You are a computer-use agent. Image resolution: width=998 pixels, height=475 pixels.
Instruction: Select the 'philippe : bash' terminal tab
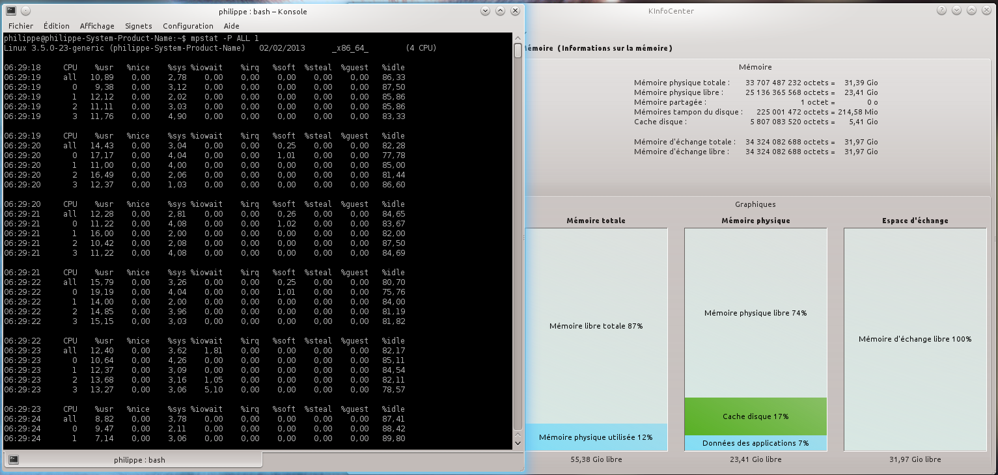[x=133, y=460]
